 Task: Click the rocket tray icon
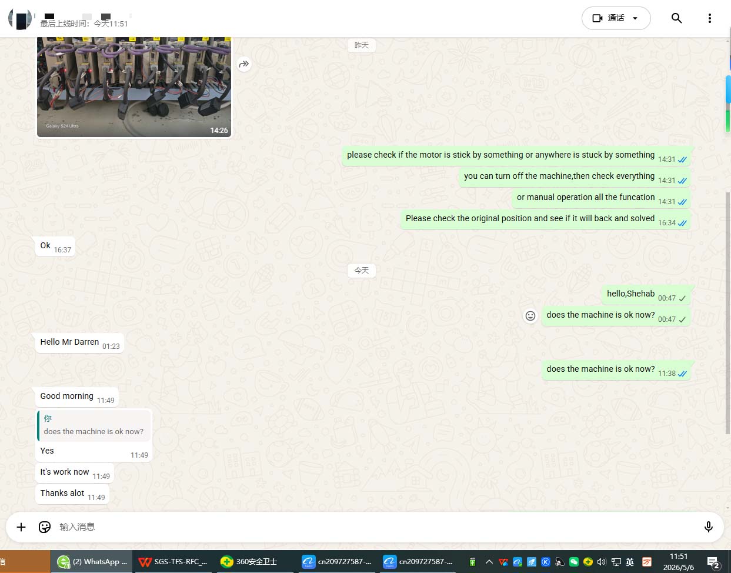tap(532, 562)
